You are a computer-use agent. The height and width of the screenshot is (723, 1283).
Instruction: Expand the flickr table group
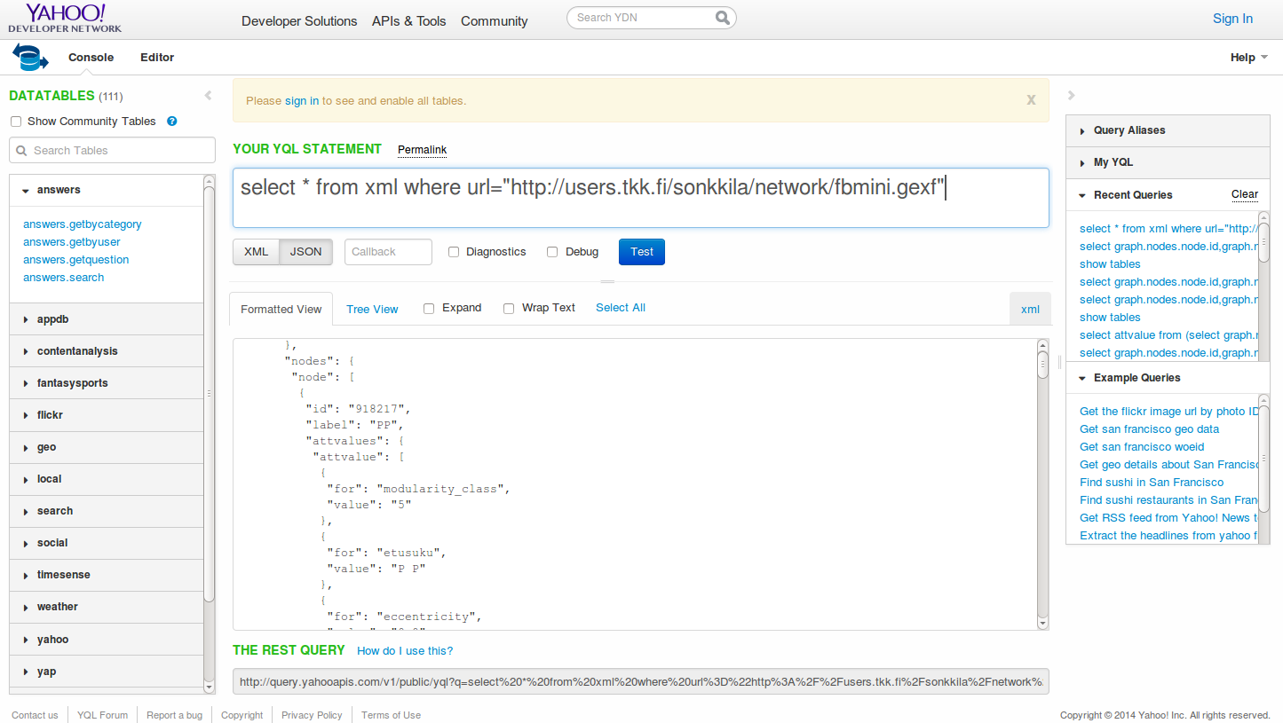click(50, 415)
